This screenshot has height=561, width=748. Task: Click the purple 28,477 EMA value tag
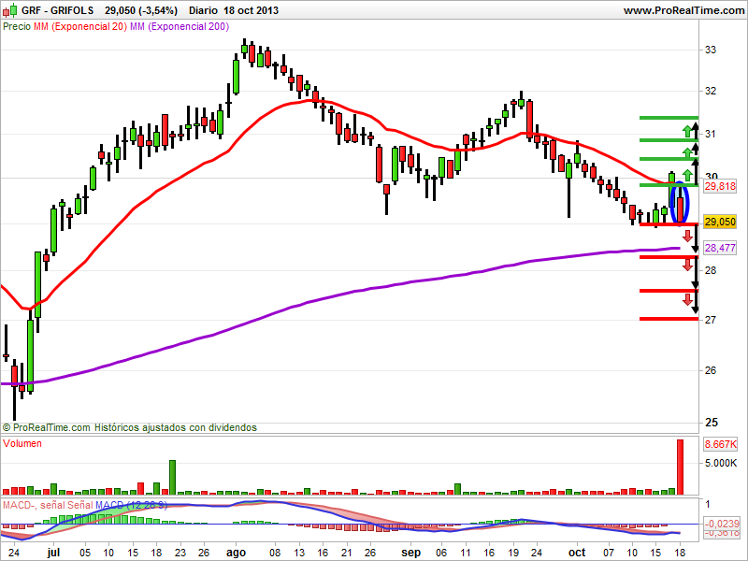pyautogui.click(x=720, y=248)
